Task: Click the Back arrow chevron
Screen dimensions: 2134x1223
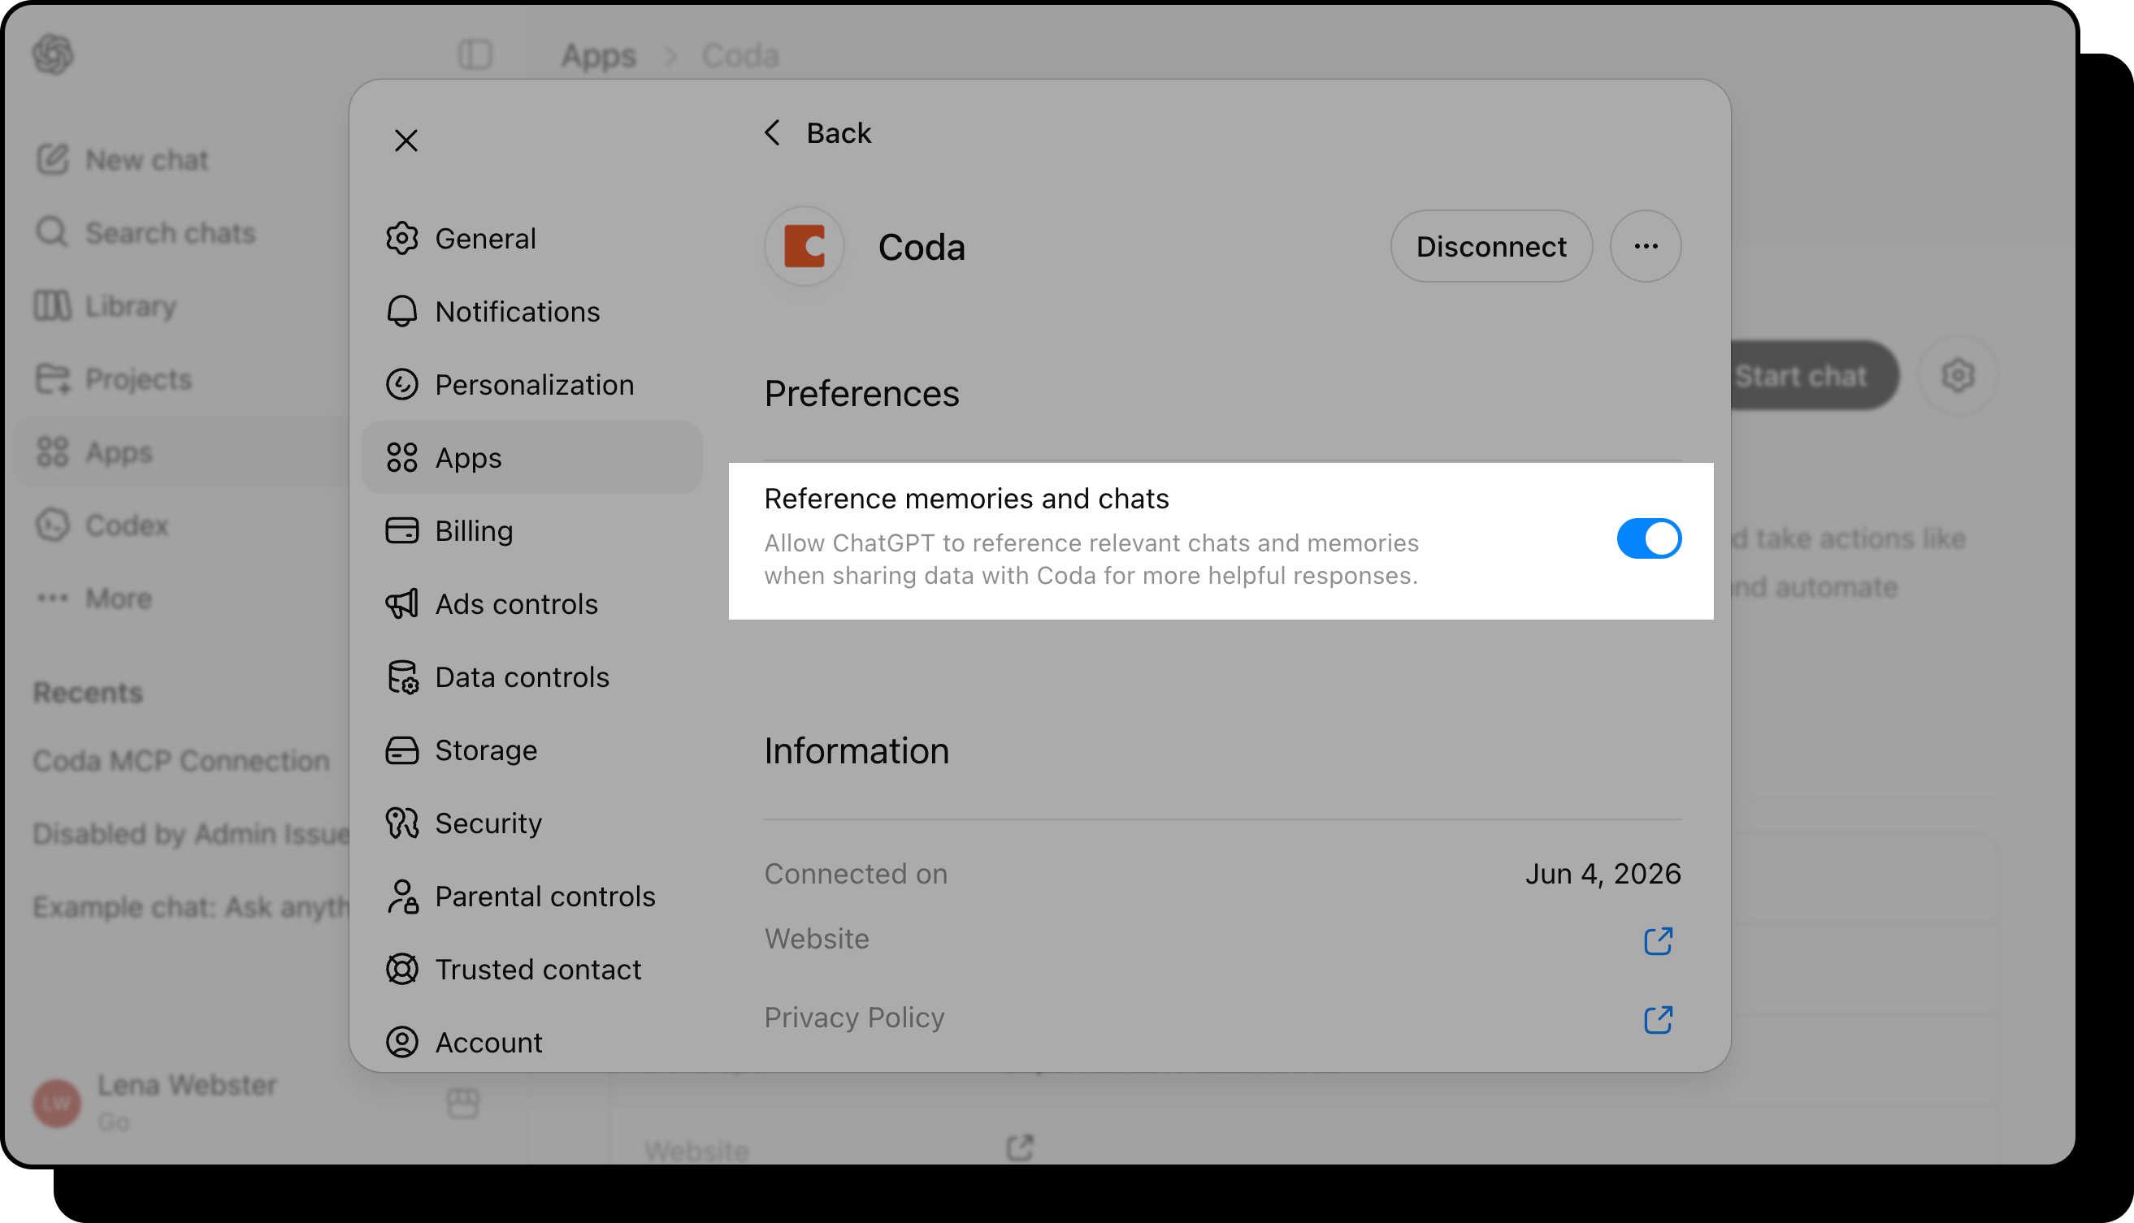Action: click(x=772, y=132)
